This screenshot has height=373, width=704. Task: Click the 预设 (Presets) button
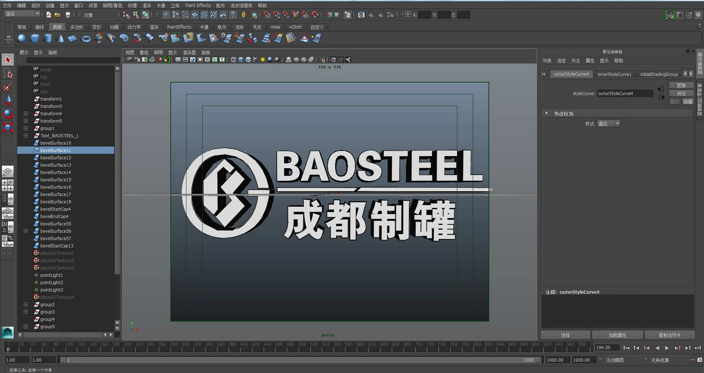click(x=681, y=93)
